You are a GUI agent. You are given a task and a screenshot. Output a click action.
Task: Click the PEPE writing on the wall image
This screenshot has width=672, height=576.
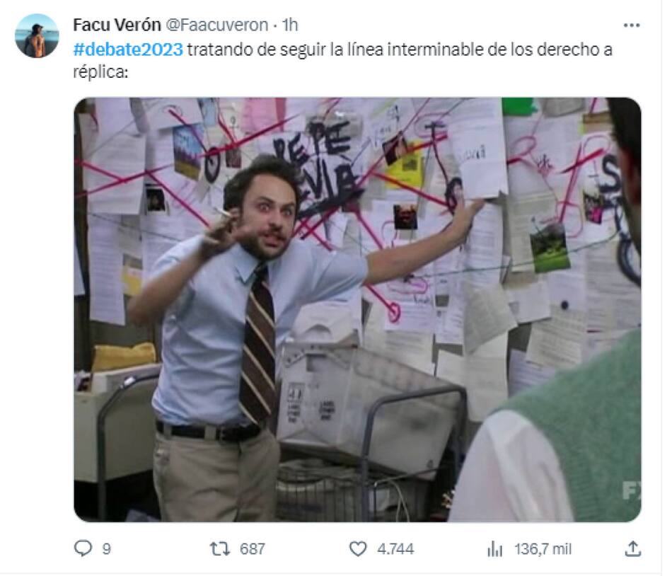313,144
